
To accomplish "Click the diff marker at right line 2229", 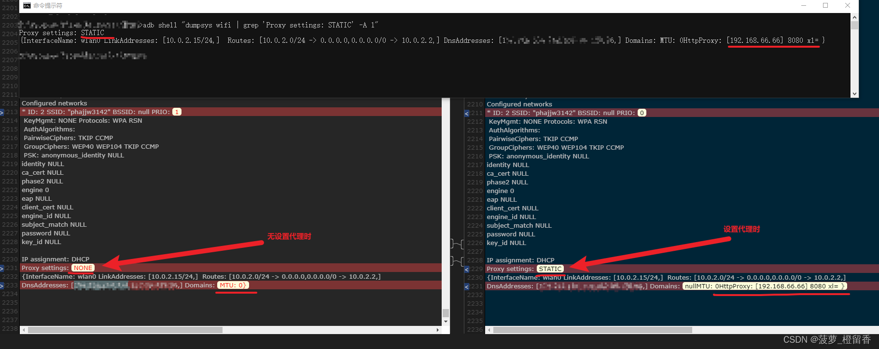I will click(x=467, y=269).
